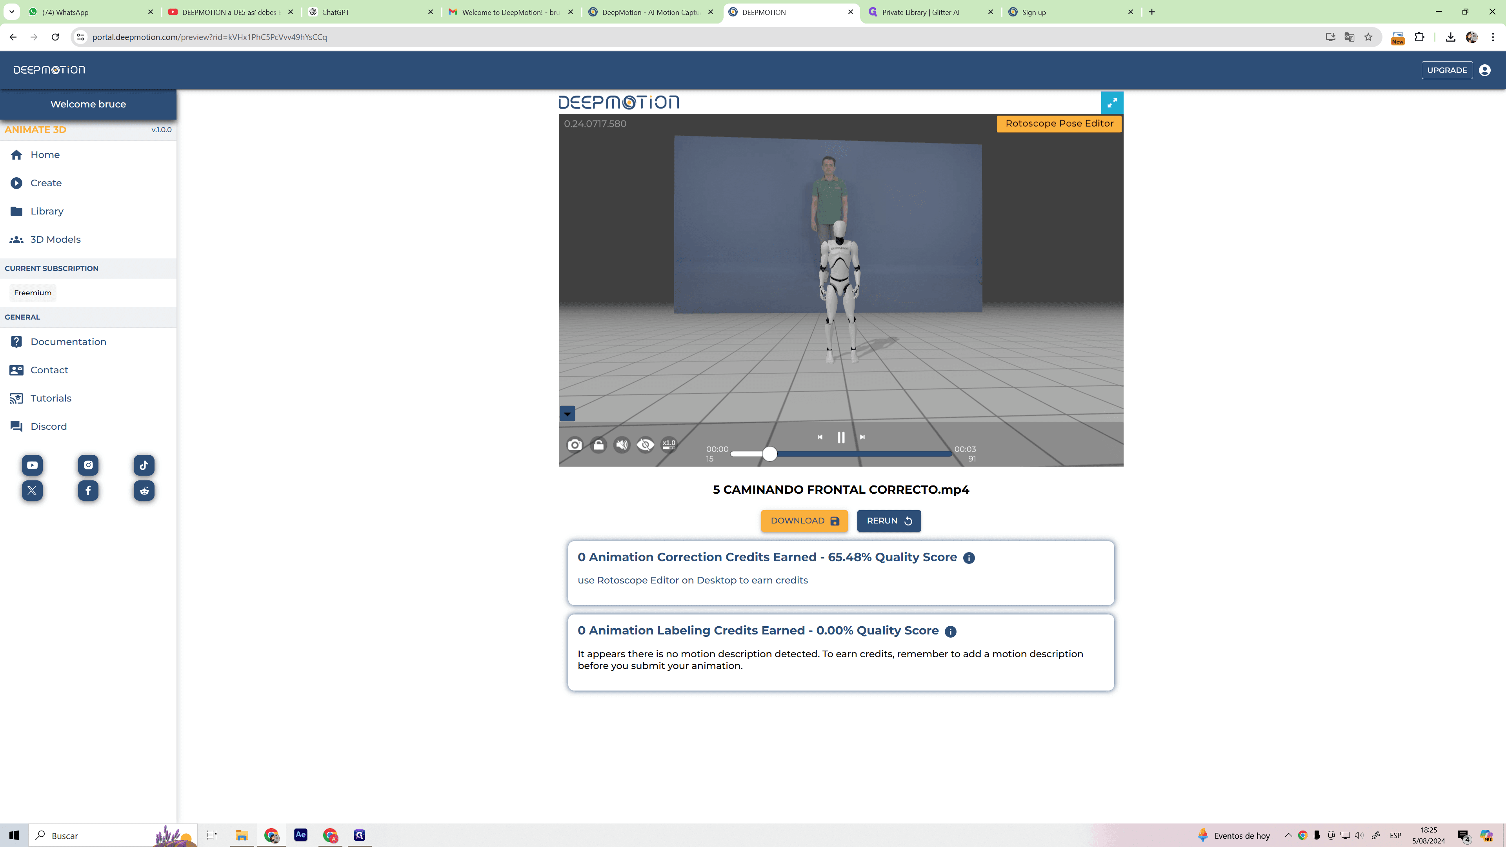
Task: Open DeepMotion Reddit icon
Action: click(144, 491)
